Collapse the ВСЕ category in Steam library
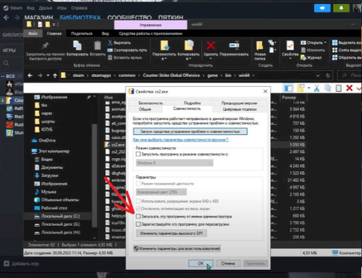This screenshot has width=362, height=278. tap(3, 76)
